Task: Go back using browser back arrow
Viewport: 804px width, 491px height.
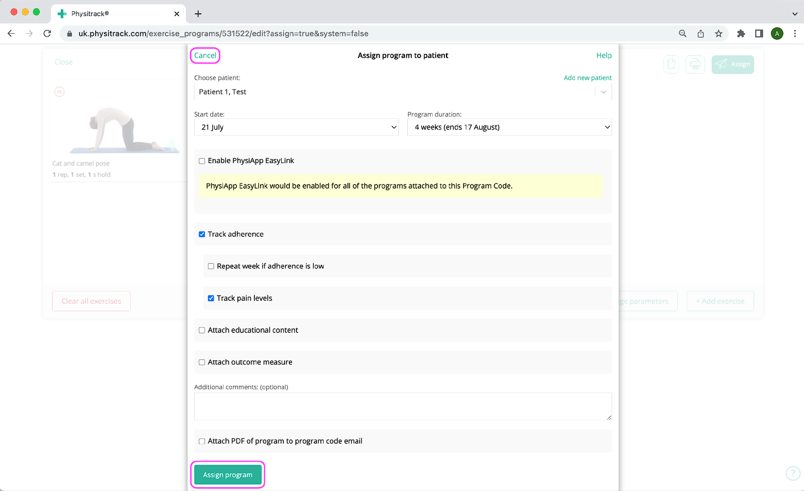Action: pyautogui.click(x=11, y=34)
